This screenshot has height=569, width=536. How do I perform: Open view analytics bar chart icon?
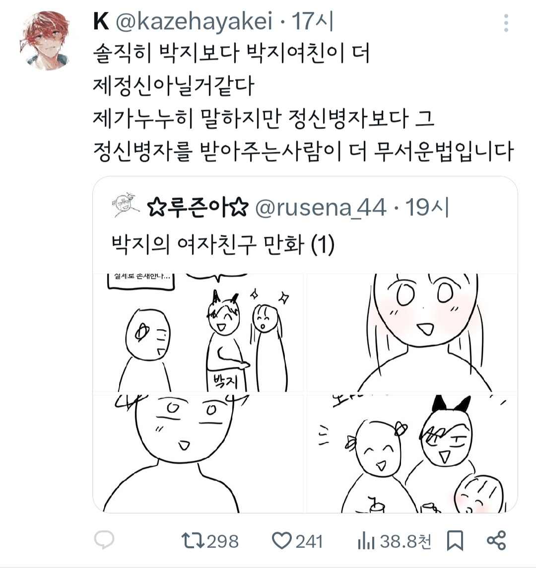(x=366, y=541)
